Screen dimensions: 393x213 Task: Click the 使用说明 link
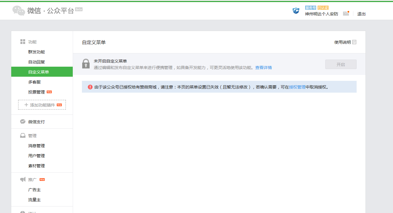pos(342,42)
